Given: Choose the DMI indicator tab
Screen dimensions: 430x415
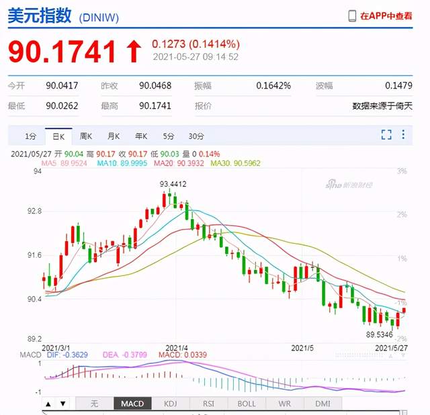Looking at the screenshot, I should (x=323, y=404).
